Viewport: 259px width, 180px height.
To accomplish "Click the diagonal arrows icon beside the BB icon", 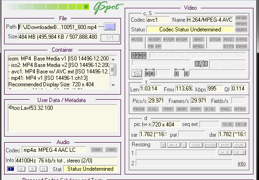I will (137, 73).
